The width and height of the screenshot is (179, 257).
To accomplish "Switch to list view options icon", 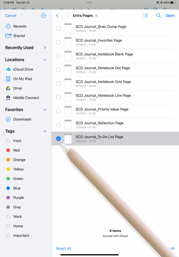I will pyautogui.click(x=145, y=16).
